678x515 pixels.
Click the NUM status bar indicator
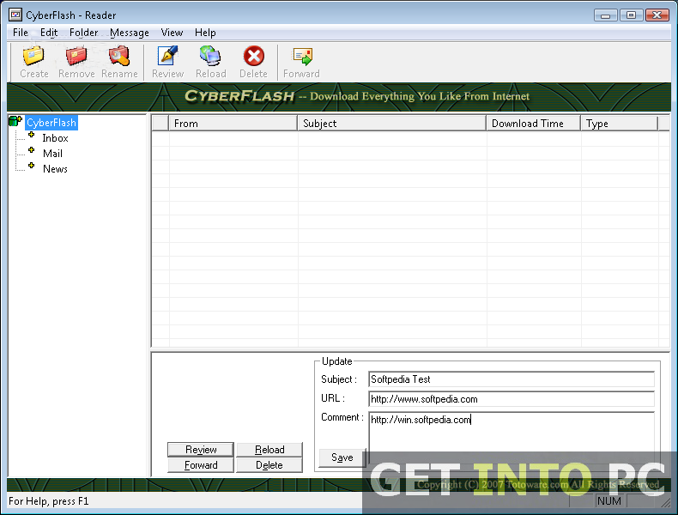(609, 501)
